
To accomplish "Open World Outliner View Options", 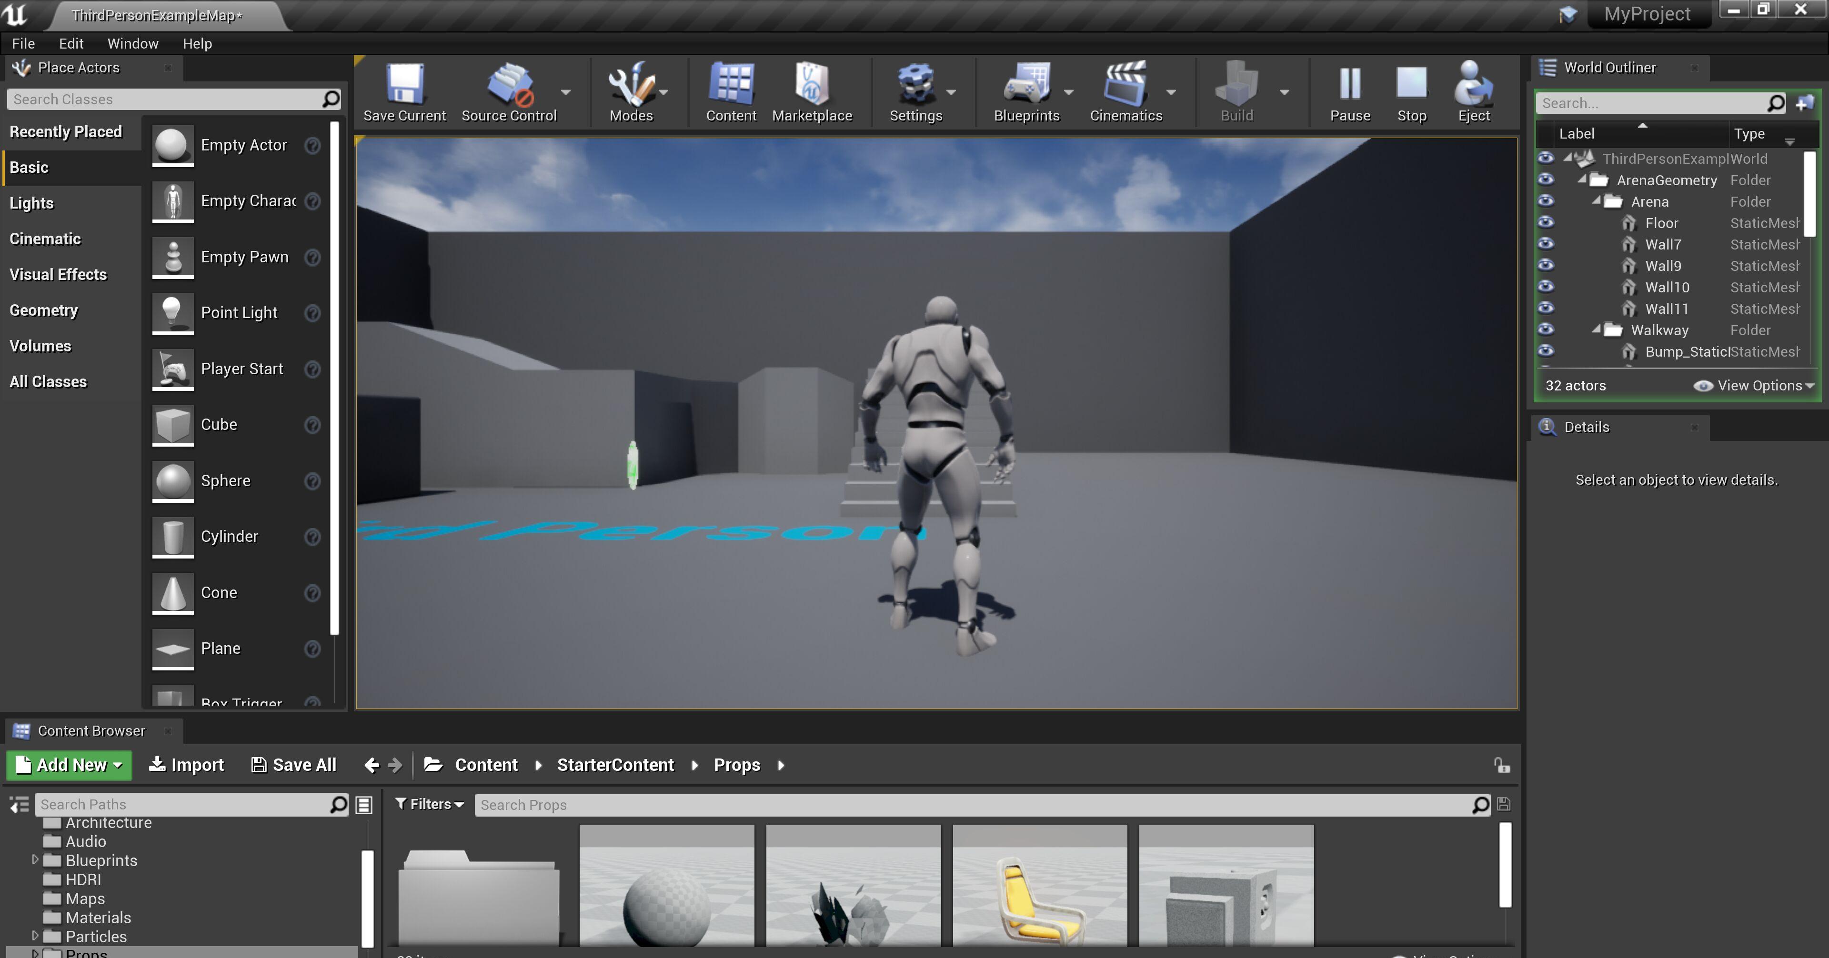I will point(1753,385).
